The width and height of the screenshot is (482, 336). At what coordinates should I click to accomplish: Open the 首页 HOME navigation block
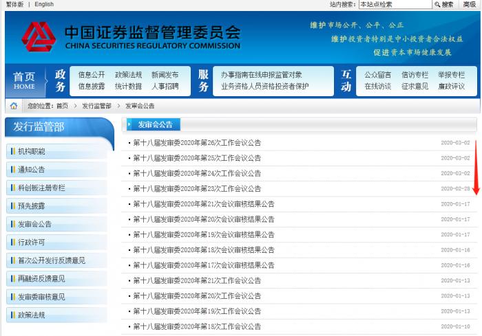click(24, 80)
